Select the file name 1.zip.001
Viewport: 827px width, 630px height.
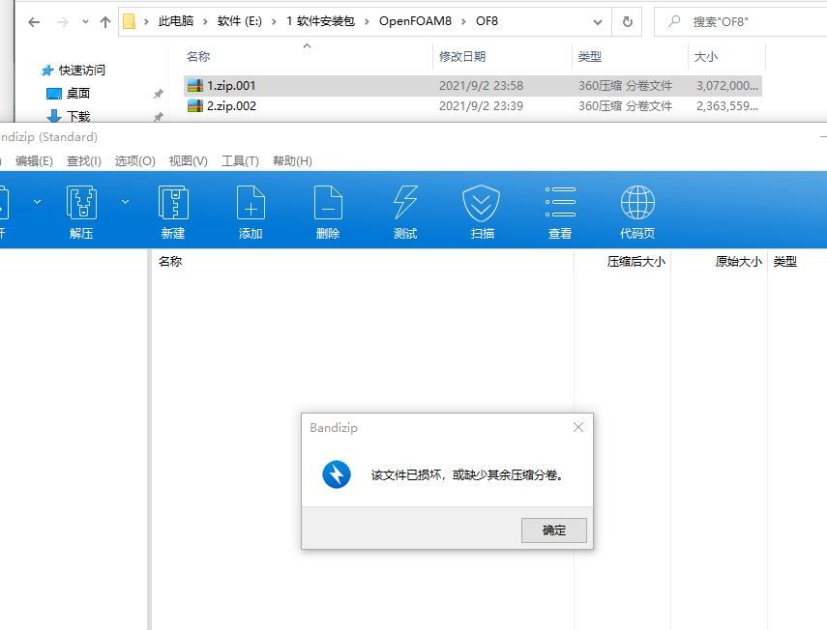[x=231, y=85]
